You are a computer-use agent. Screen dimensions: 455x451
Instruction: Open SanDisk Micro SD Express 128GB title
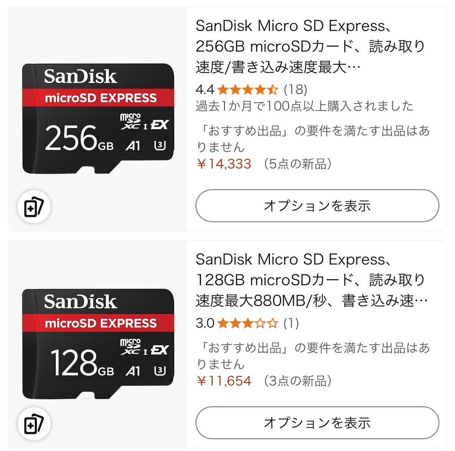[x=311, y=280]
